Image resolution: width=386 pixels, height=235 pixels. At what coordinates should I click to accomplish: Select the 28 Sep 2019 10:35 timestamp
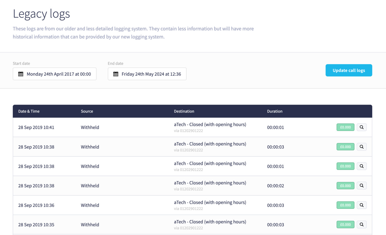click(36, 225)
